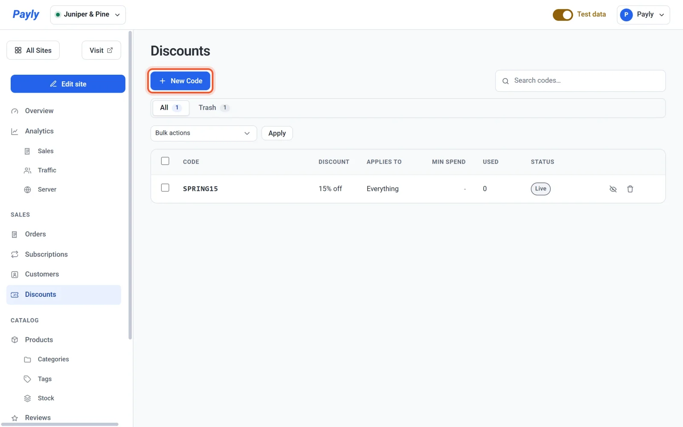Disable SPRING15 code via crossed-eye icon
Screen dimensions: 683x427
click(x=613, y=189)
